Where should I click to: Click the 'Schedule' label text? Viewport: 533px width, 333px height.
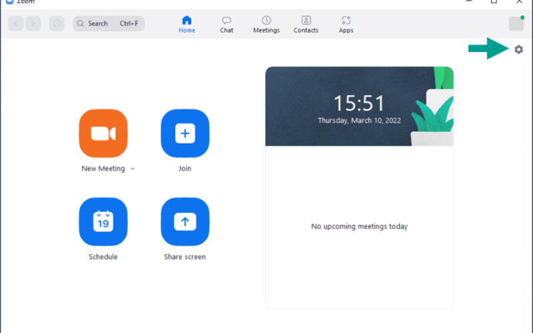pos(103,257)
